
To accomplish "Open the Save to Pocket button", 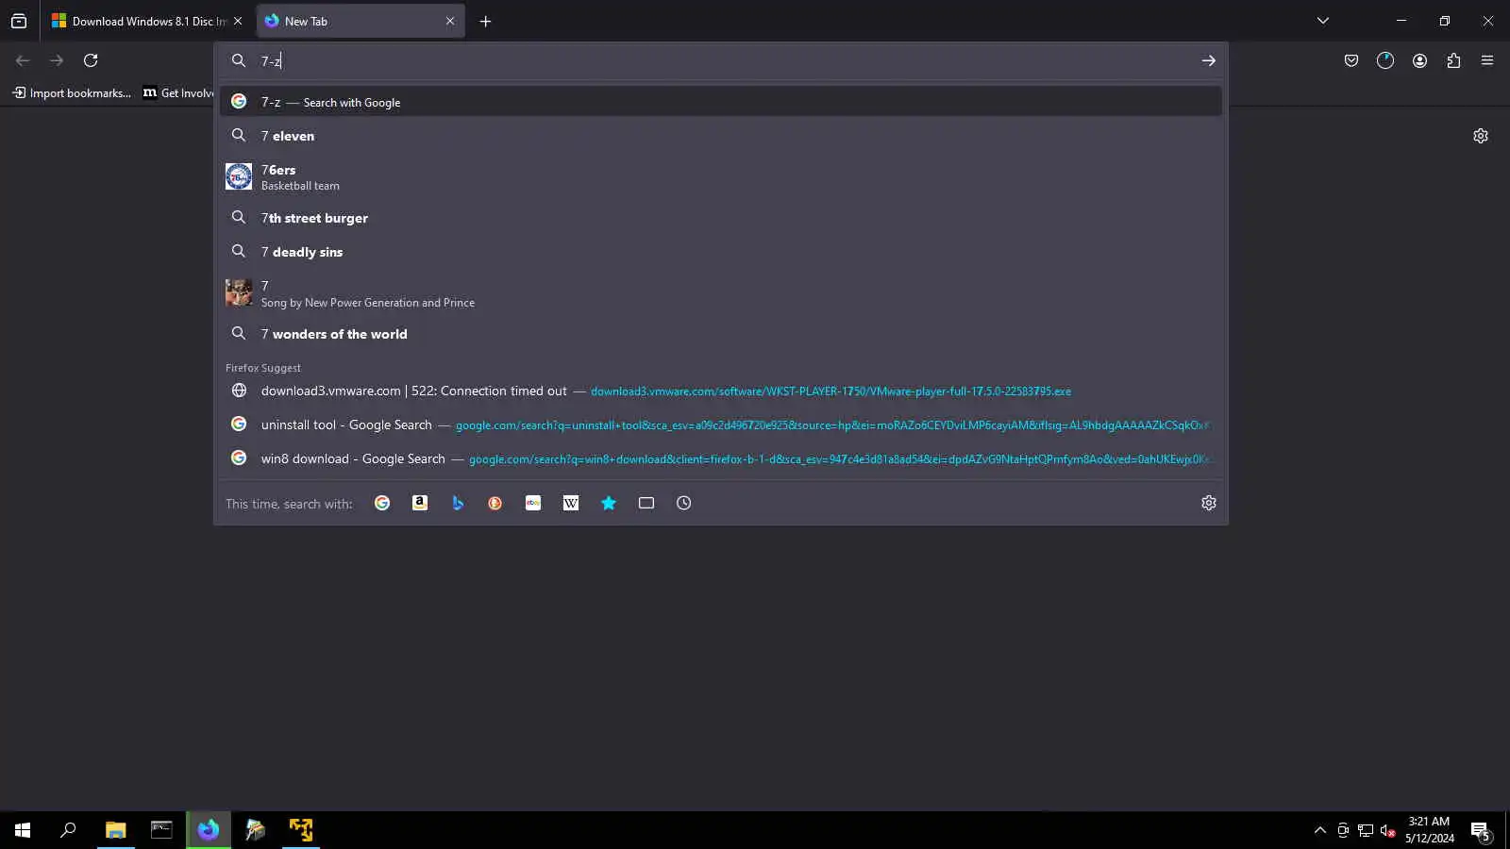I will (x=1351, y=60).
